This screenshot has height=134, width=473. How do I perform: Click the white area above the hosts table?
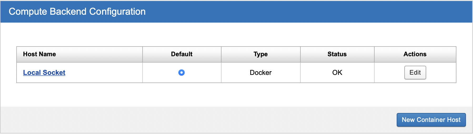tap(236, 34)
